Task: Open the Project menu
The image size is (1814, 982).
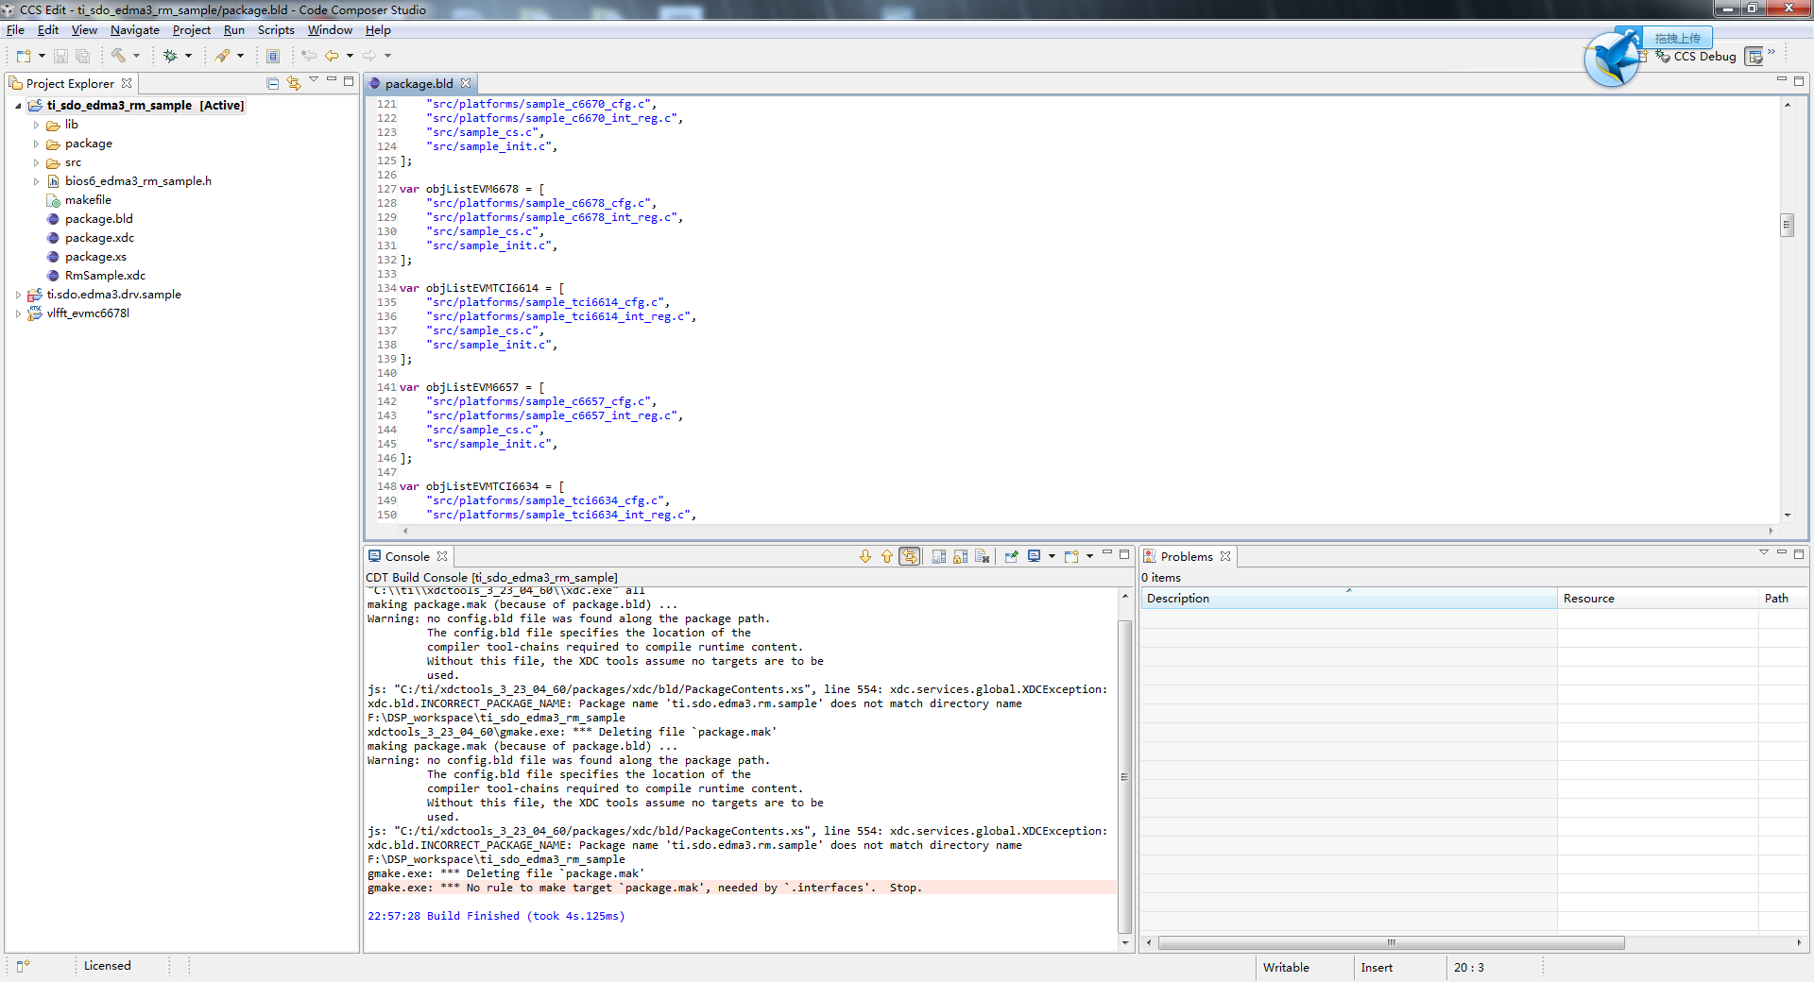Action: pyautogui.click(x=192, y=30)
